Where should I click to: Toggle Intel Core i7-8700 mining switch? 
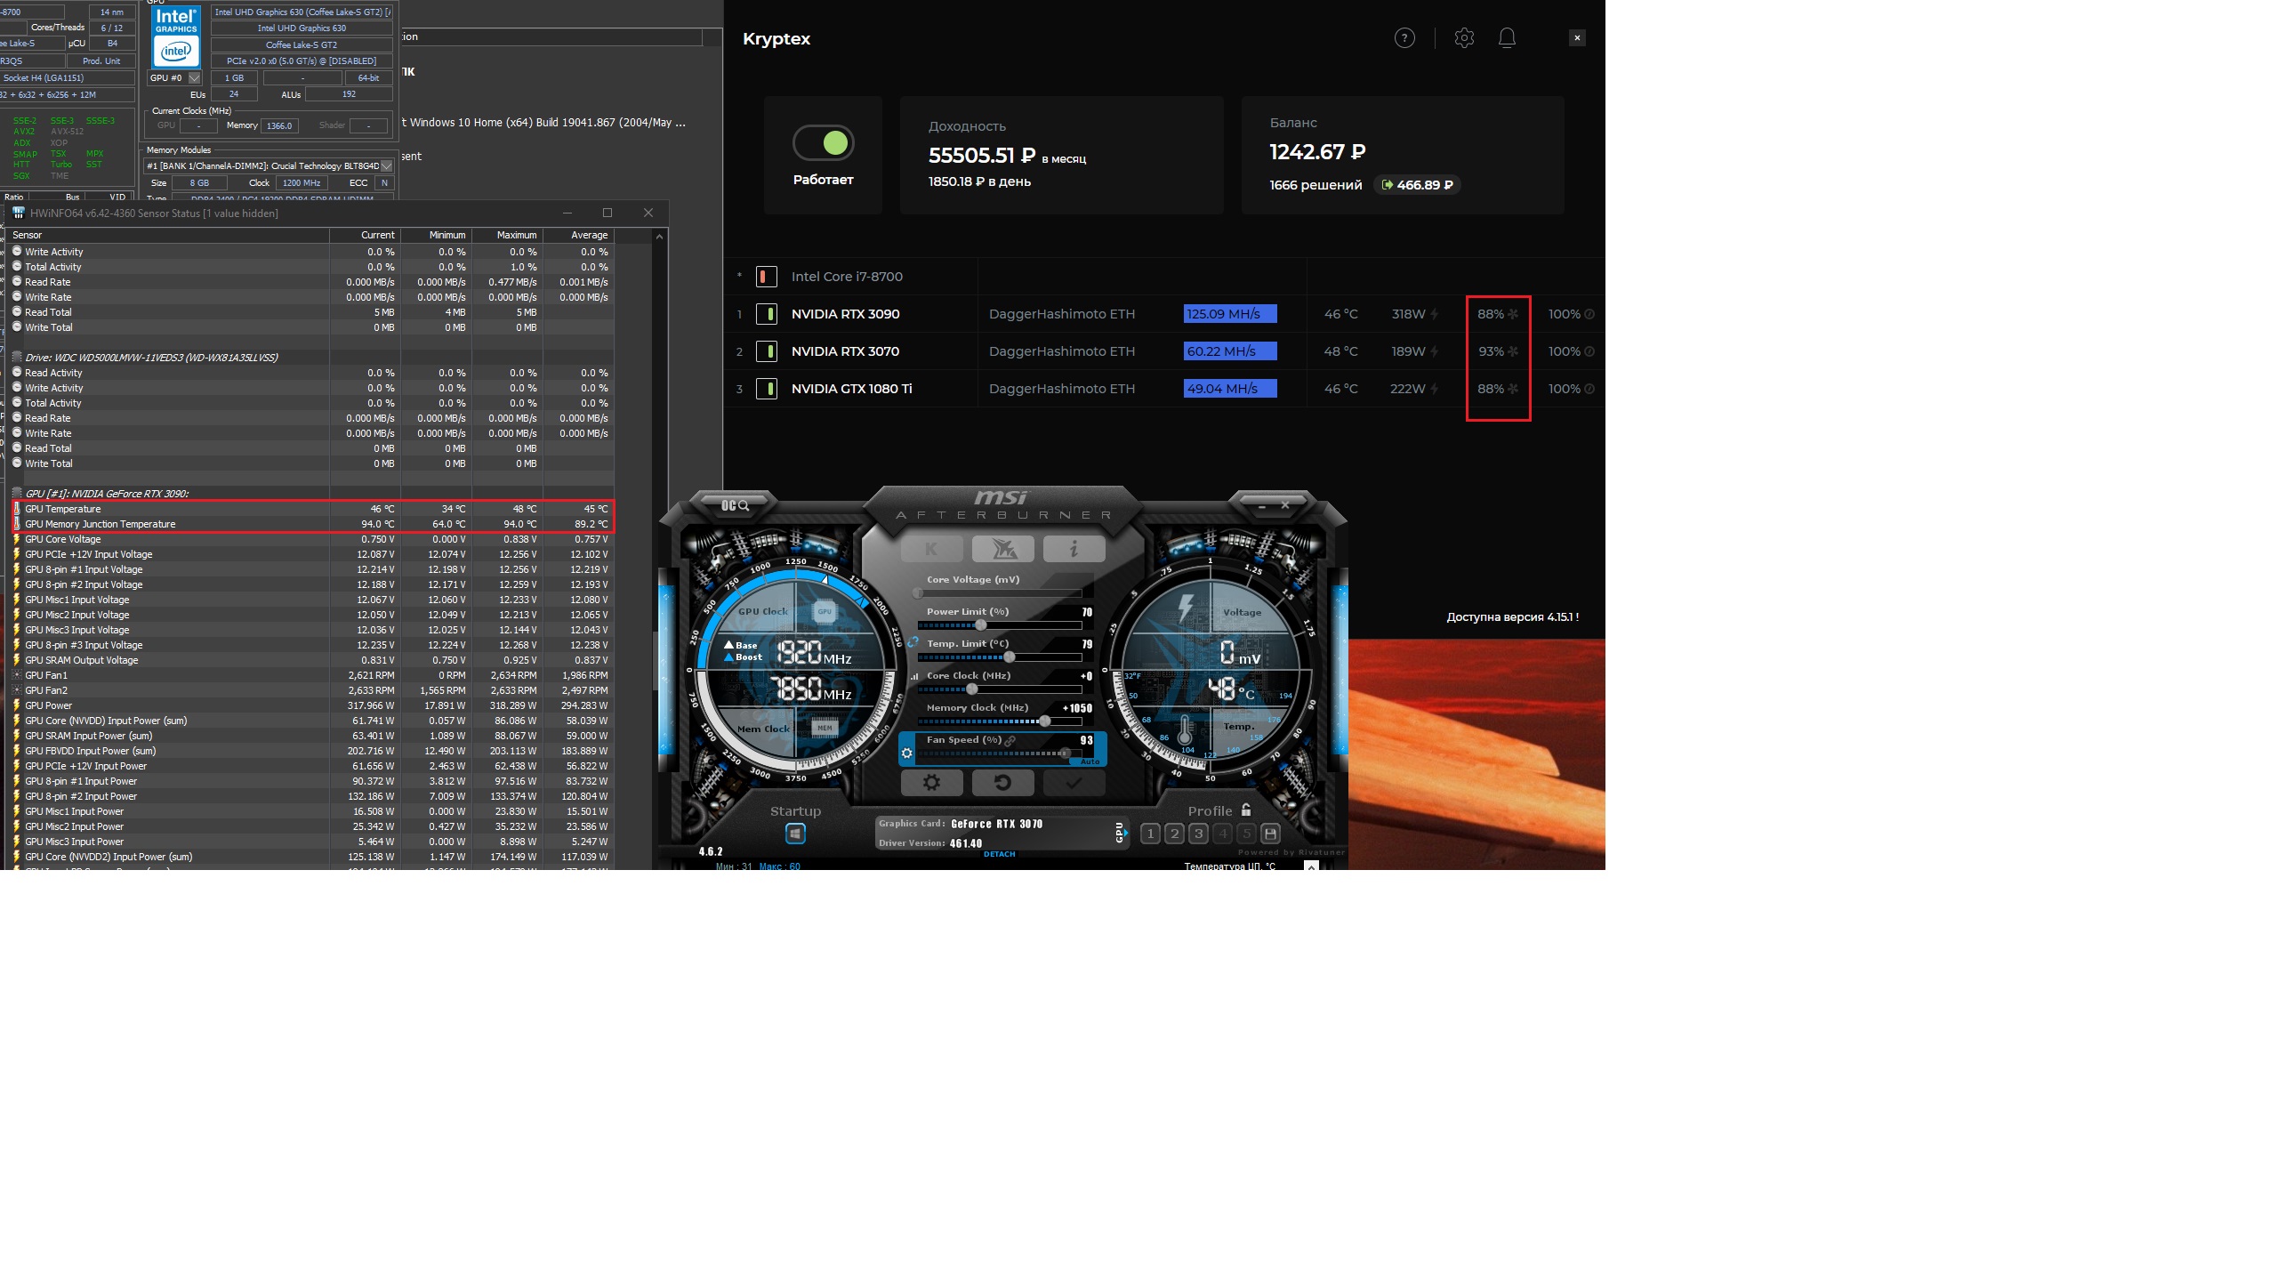click(766, 277)
